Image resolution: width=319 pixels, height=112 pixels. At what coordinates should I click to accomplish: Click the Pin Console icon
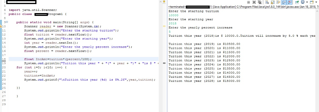click(297, 2)
